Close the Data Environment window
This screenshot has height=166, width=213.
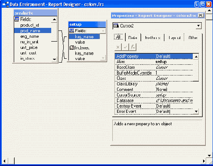coord(209,4)
